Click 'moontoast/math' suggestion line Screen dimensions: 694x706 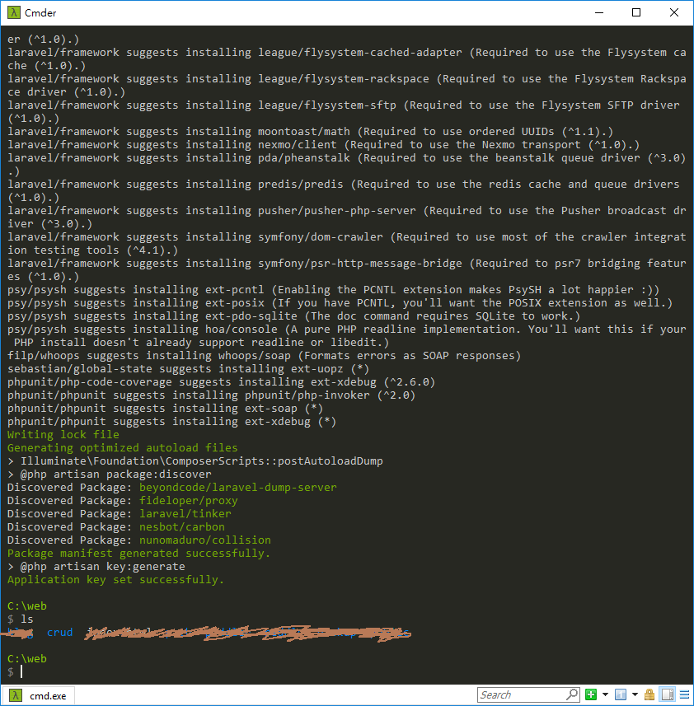(310, 132)
